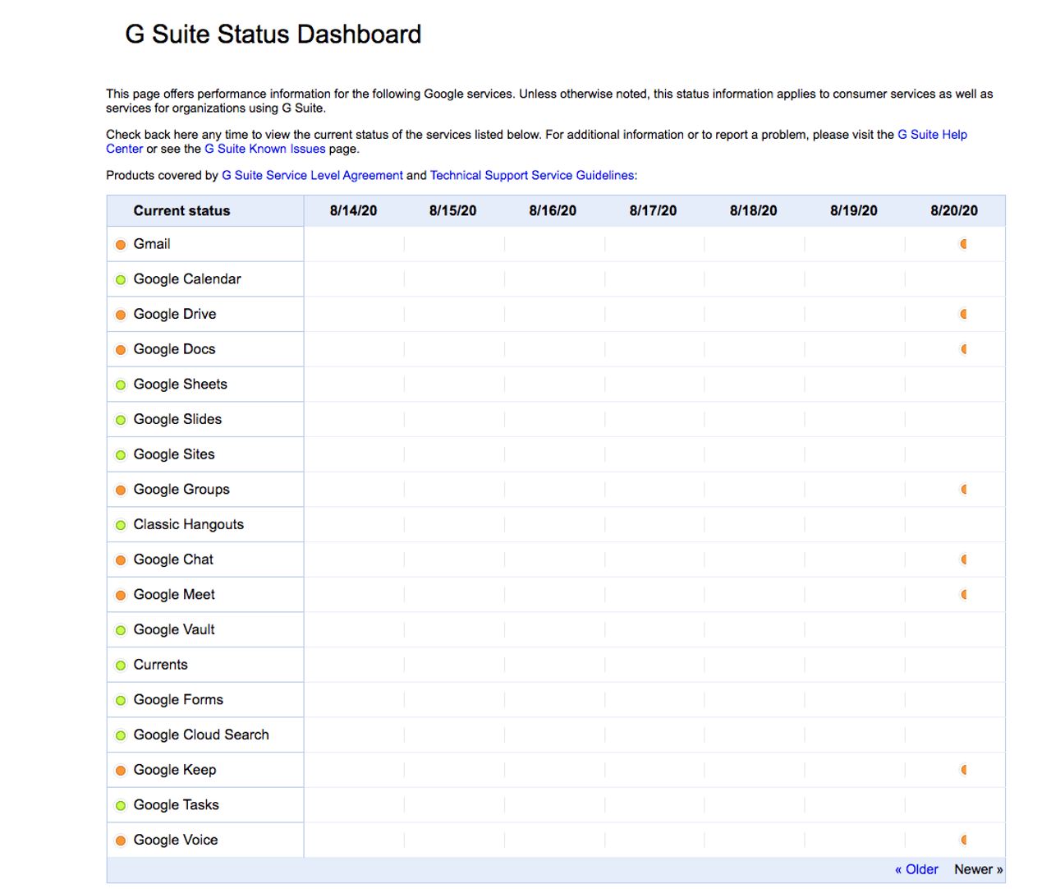Click the Google Meet status dot
The width and height of the screenshot is (1051, 889).
pos(120,594)
